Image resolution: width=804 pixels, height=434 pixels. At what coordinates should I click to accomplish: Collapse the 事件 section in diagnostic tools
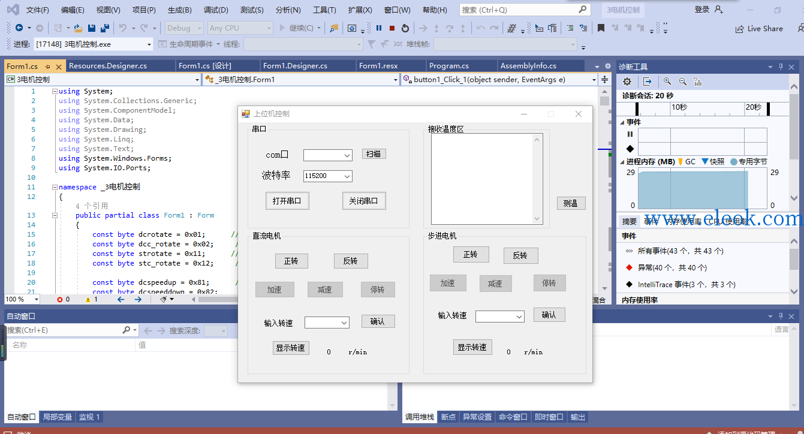click(622, 122)
